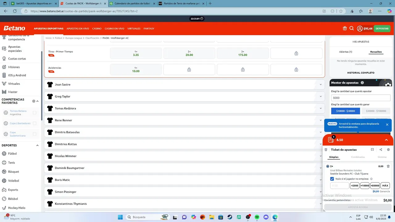
Task: Clear all bets with ticket trash icon
Action: pyautogui.click(x=326, y=150)
